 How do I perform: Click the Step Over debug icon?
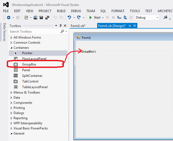(x=125, y=18)
